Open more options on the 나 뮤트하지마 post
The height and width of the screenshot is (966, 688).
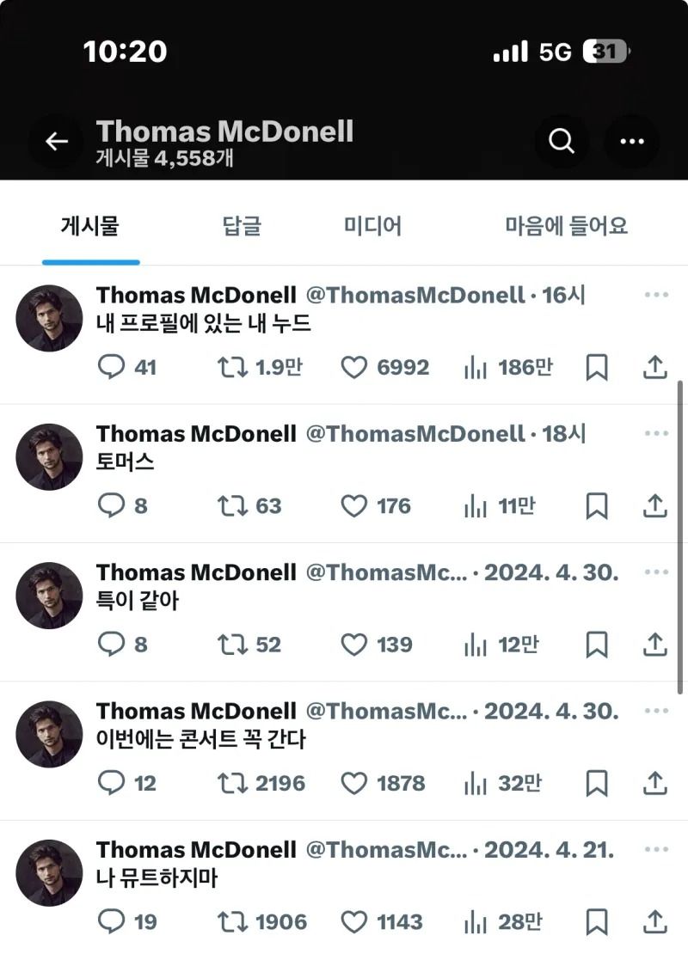click(656, 850)
